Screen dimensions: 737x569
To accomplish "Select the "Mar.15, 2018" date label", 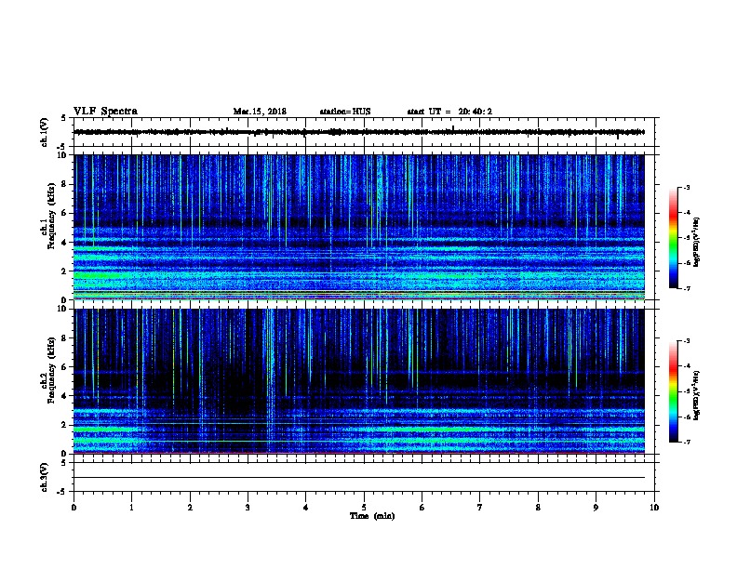I will pos(260,112).
